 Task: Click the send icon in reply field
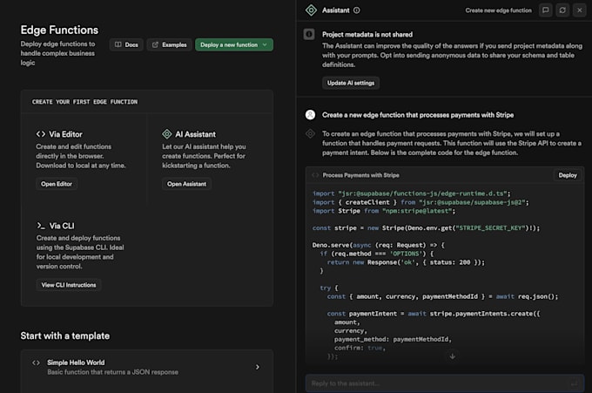pos(574,383)
